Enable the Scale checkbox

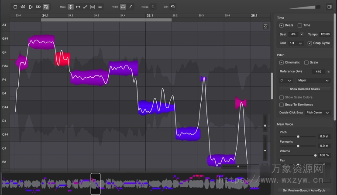(x=306, y=62)
